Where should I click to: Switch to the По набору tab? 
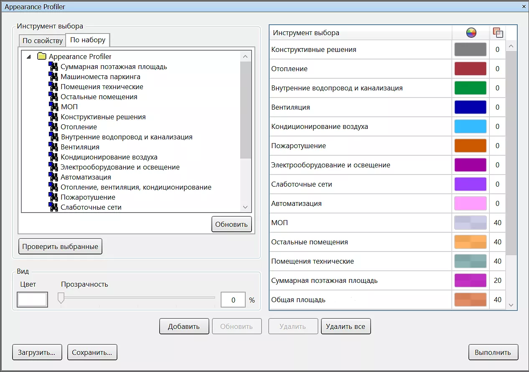pos(88,40)
